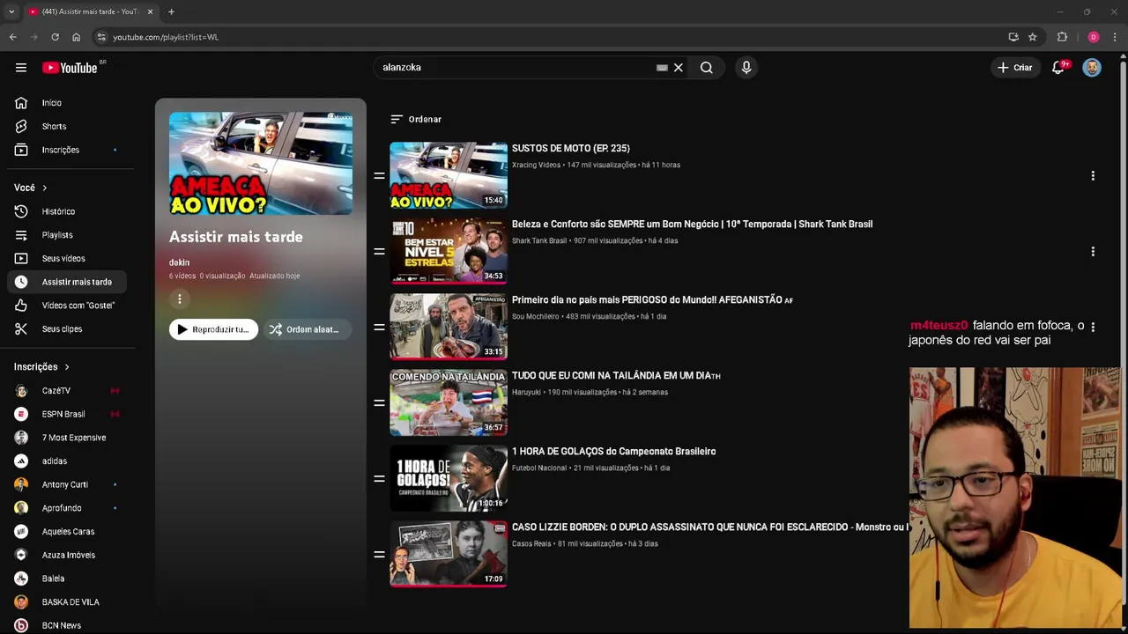The width and height of the screenshot is (1128, 634).
Task: Open the Ordenar sort dropdown
Action: (416, 119)
